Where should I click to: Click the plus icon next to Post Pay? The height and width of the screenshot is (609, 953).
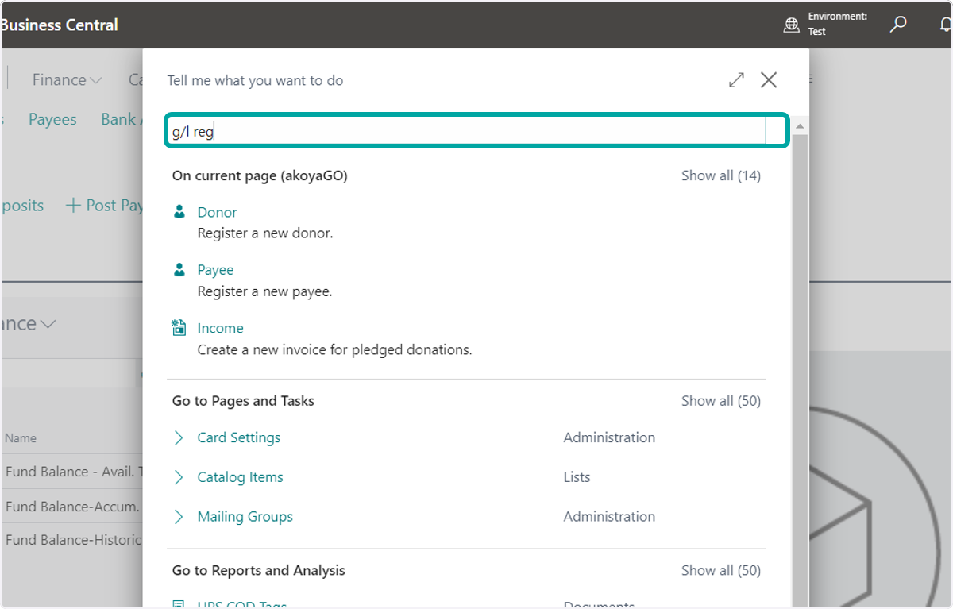tap(73, 206)
